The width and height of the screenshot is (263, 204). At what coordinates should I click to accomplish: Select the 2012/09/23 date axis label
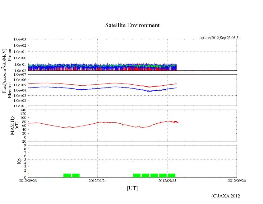tap(28, 181)
